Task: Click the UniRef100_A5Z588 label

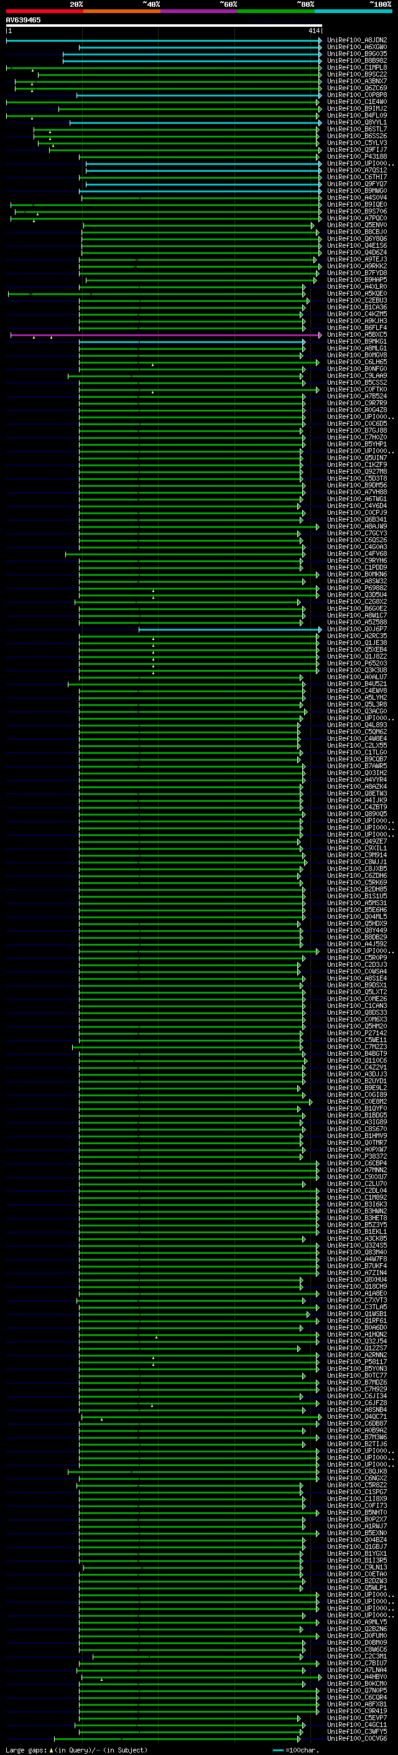Action: (x=357, y=622)
